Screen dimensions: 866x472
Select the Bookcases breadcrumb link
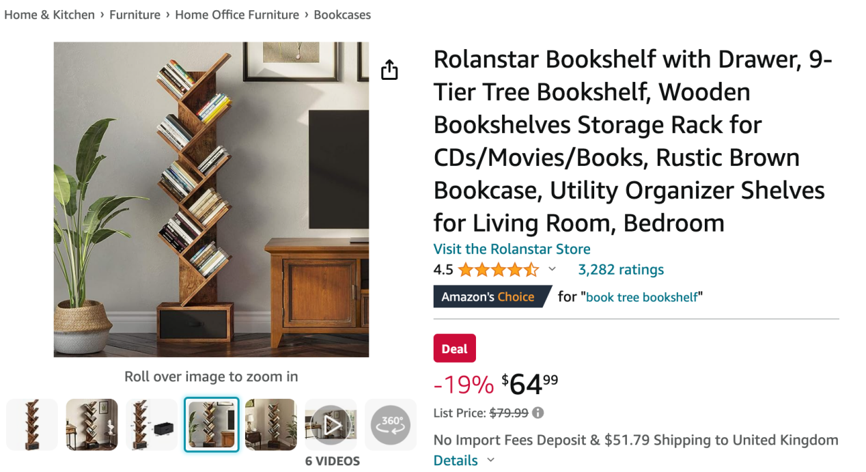click(342, 15)
